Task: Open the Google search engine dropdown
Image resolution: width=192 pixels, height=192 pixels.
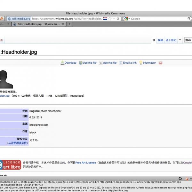Action: (x=127, y=19)
